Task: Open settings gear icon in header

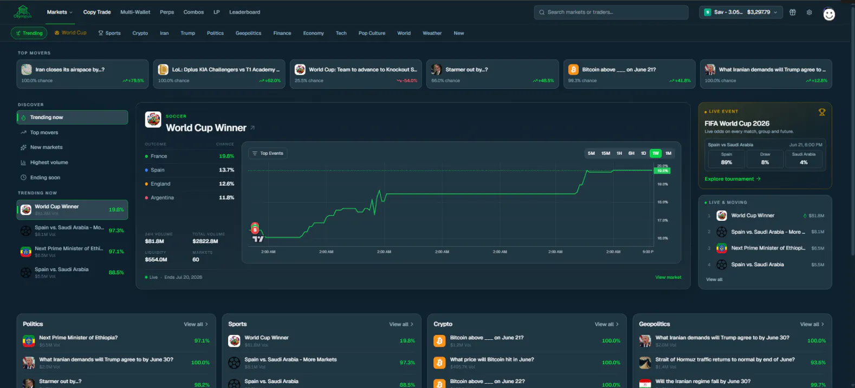Action: pyautogui.click(x=809, y=12)
